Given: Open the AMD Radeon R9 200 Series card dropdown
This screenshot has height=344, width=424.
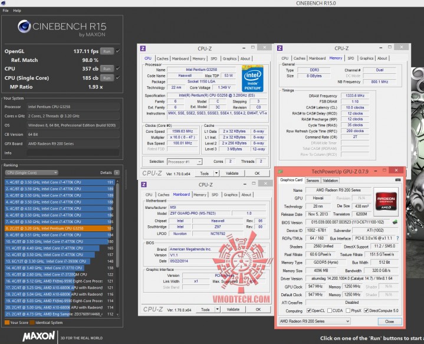Looking at the screenshot, I should tap(314, 321).
